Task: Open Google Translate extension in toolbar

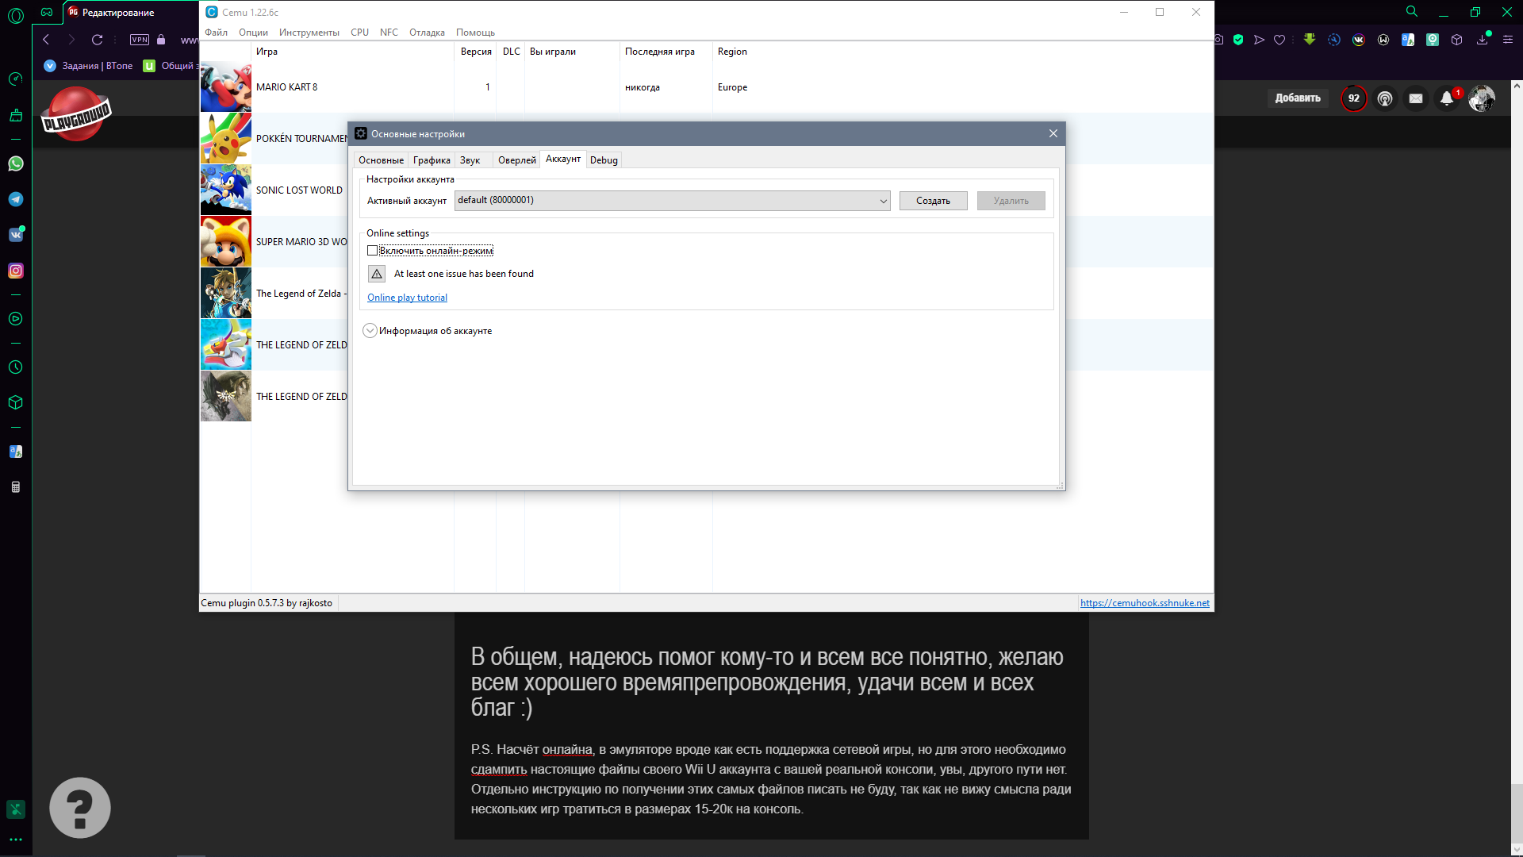Action: [x=1408, y=40]
